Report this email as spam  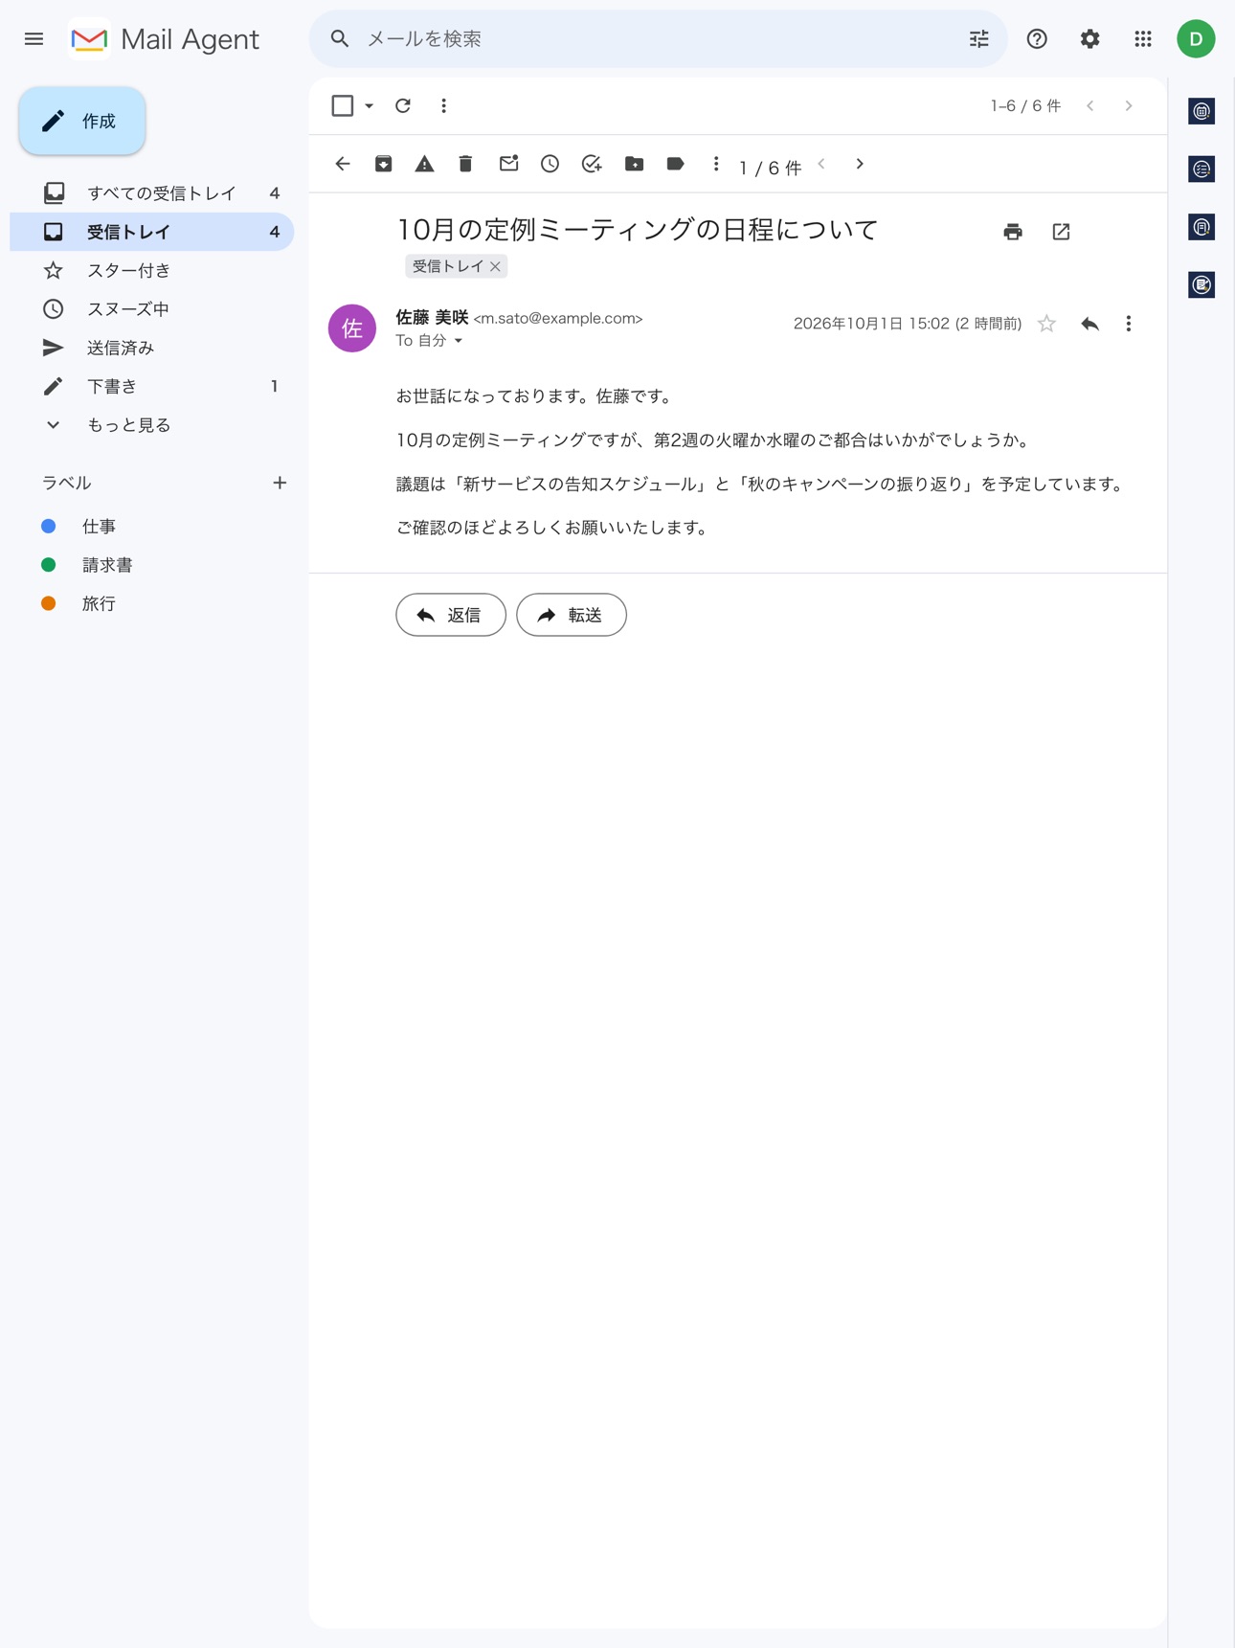click(424, 165)
